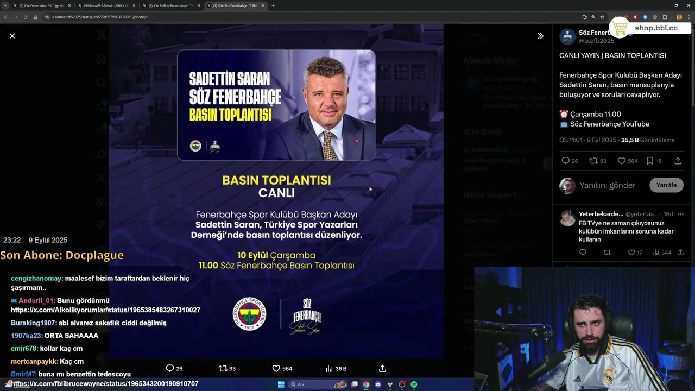Open Chrome from the taskbar
Screen dimensions: 695x391
366,384
